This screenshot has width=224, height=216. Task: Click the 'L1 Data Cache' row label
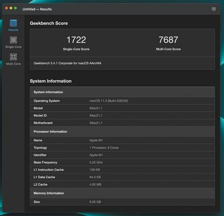click(x=44, y=177)
